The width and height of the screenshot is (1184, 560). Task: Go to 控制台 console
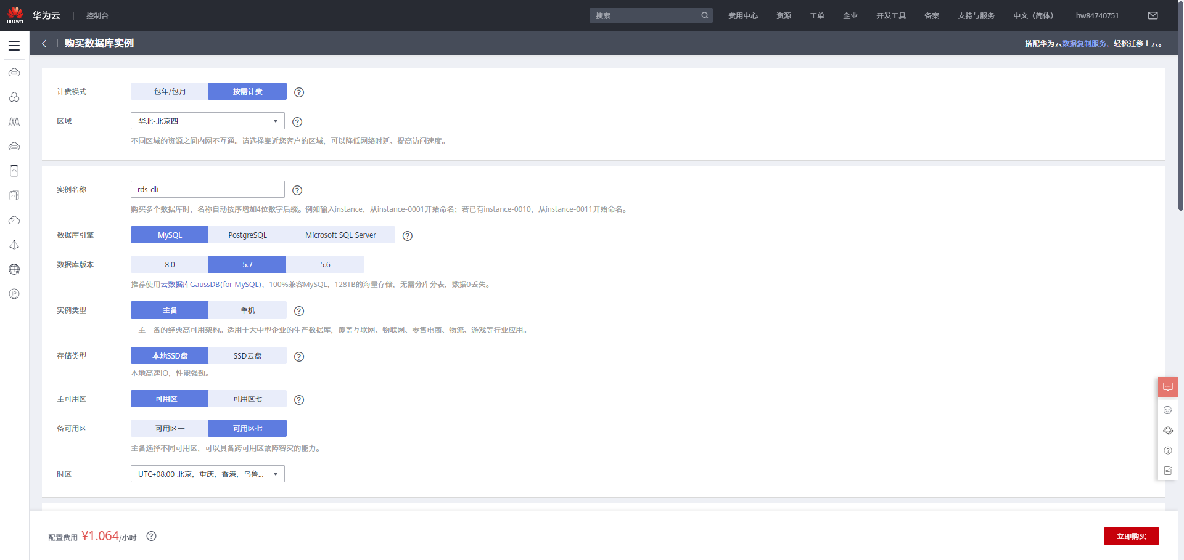click(x=97, y=15)
